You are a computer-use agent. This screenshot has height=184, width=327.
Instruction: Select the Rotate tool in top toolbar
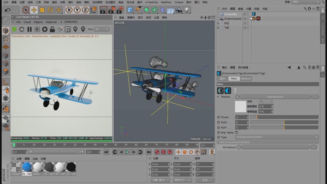click(50, 10)
